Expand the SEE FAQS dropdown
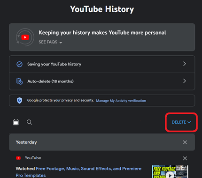Screen dimensions: 202x178 [x=50, y=42]
